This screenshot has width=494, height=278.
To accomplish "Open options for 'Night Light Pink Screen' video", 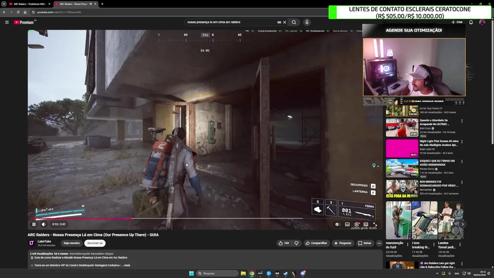I will tap(462, 142).
